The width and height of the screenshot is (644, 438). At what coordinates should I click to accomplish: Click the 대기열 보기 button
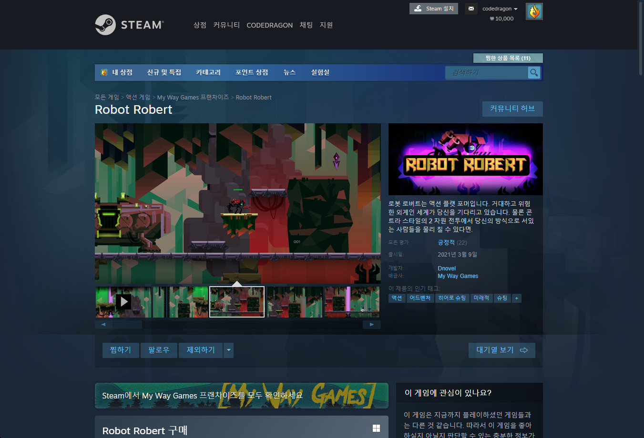(x=502, y=350)
